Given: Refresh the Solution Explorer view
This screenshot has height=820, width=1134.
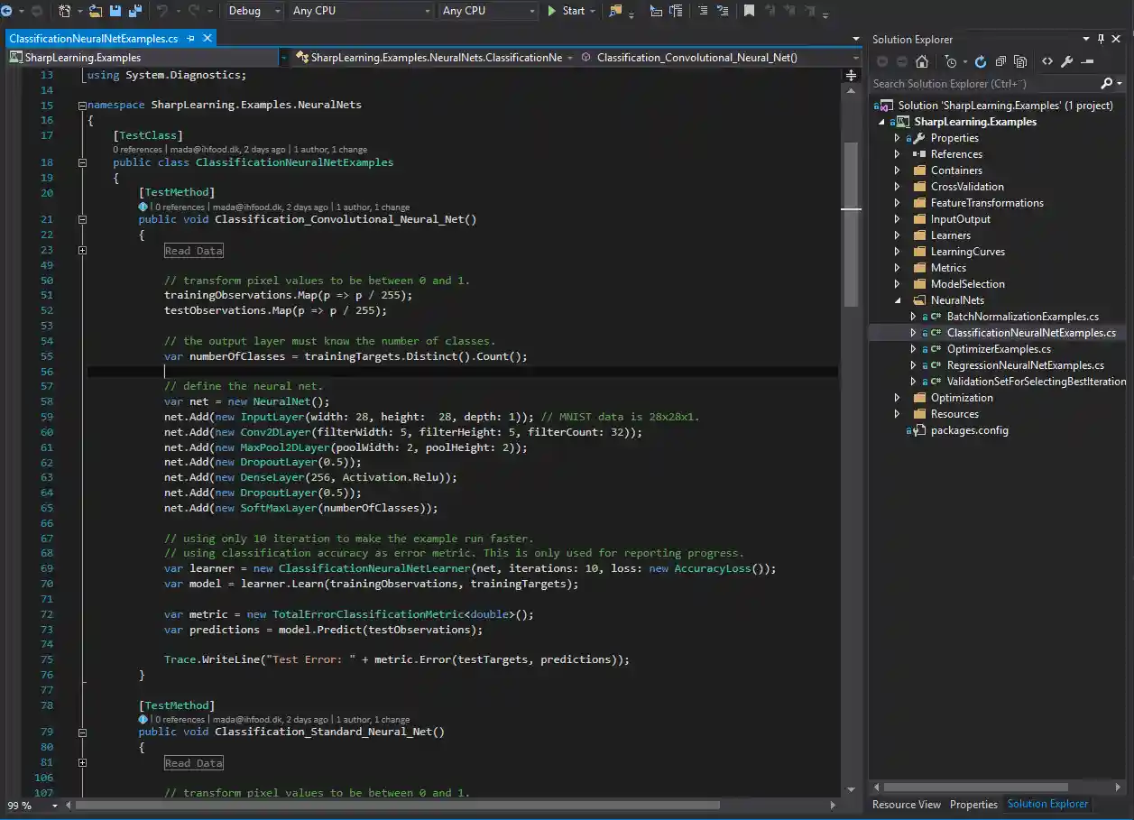Looking at the screenshot, I should 981,62.
